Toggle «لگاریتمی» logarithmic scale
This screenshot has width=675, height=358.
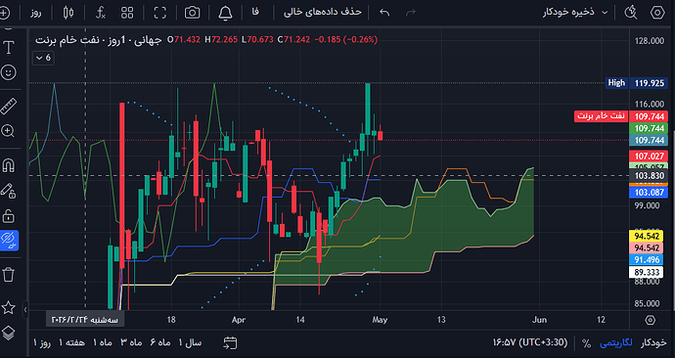[616, 342]
